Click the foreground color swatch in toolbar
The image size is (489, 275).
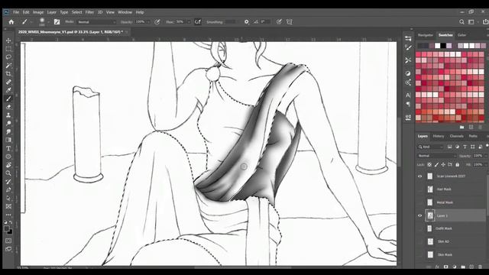pos(7,228)
